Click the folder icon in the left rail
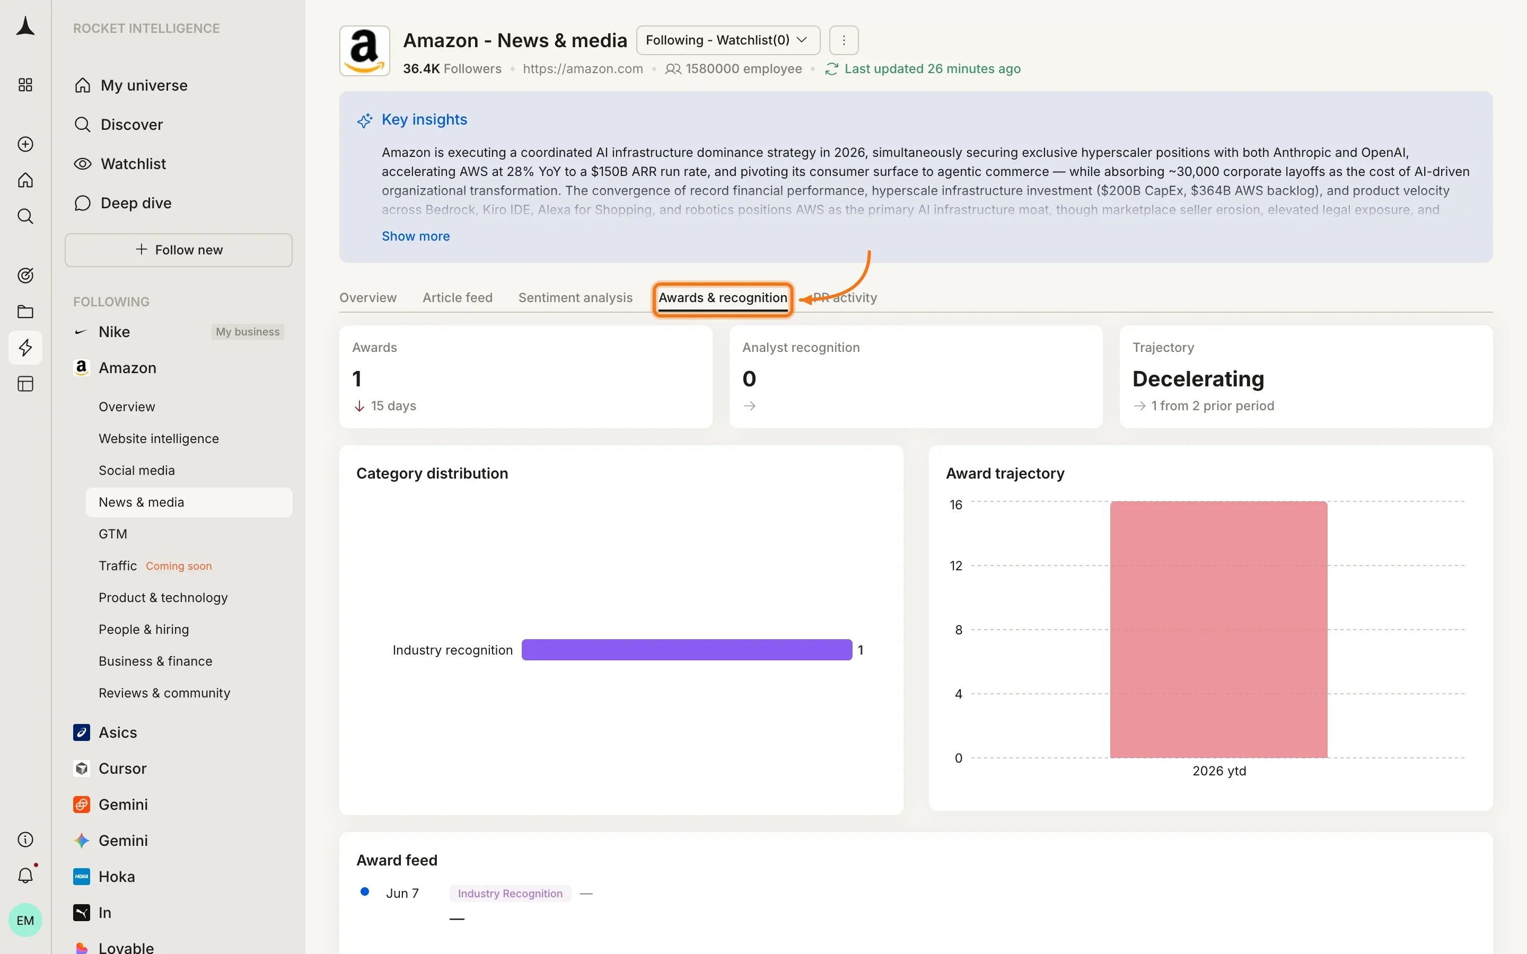Image resolution: width=1527 pixels, height=954 pixels. (25, 312)
